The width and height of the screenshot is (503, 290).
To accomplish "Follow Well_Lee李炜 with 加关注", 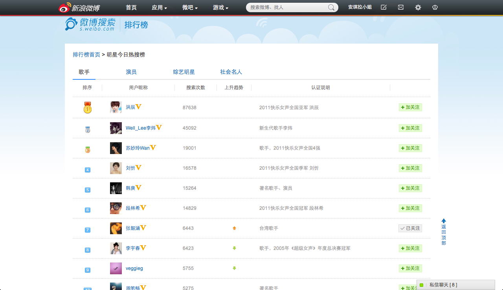I will click(410, 128).
